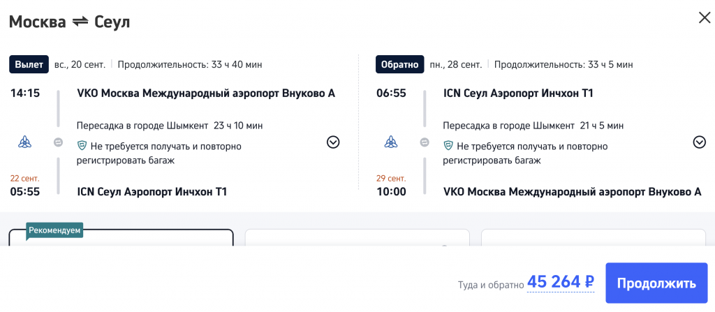
Task: Close the Москва–Сеул flight details dialog
Action: coord(704,18)
